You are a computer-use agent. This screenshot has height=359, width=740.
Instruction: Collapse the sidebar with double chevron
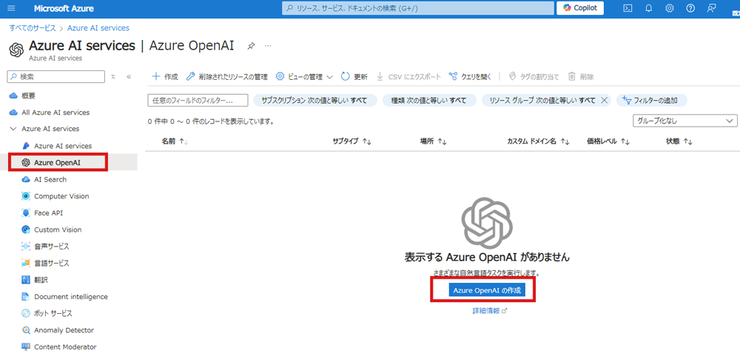coord(129,76)
